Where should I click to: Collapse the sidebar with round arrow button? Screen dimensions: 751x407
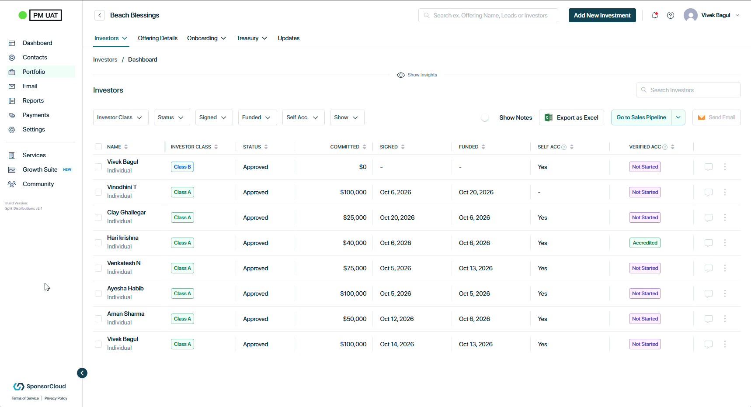pos(82,373)
